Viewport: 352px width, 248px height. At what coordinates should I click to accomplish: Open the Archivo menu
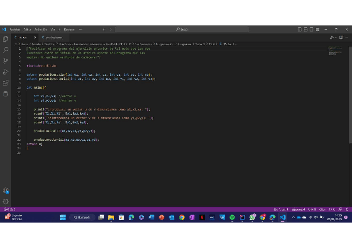pos(15,29)
